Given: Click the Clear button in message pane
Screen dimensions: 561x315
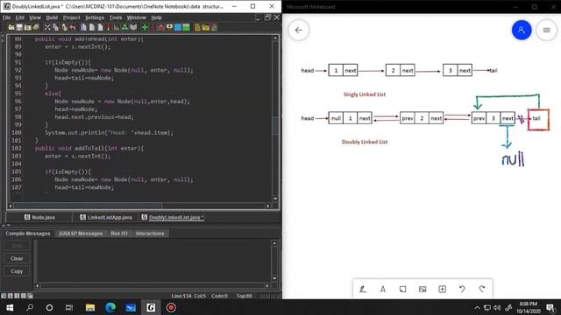Looking at the screenshot, I should click(17, 258).
